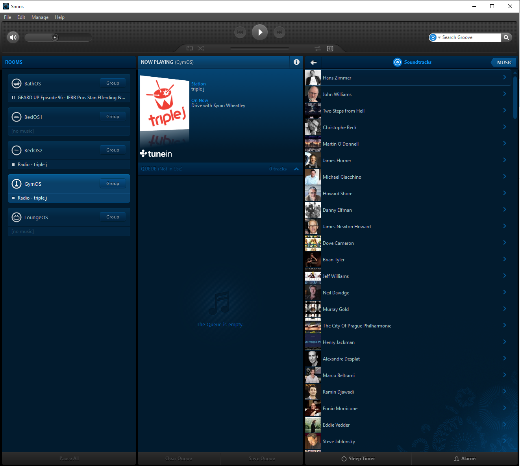
Task: Toggle repeat mode
Action: coord(190,48)
